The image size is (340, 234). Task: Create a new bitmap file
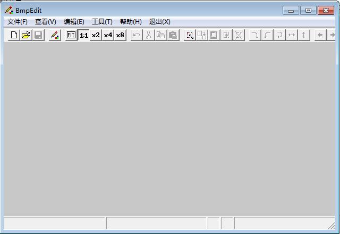14,35
